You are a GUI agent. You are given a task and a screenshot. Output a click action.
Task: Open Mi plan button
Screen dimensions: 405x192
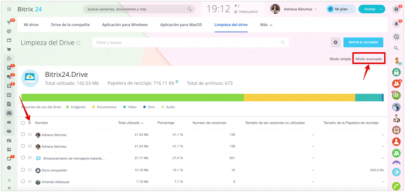pos(341,9)
